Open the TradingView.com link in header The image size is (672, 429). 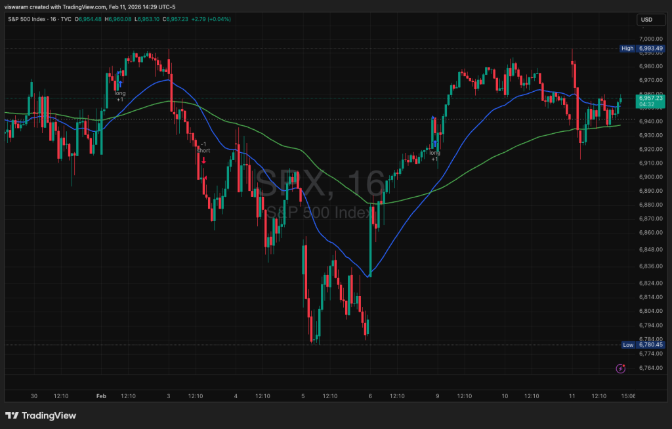pyautogui.click(x=81, y=7)
